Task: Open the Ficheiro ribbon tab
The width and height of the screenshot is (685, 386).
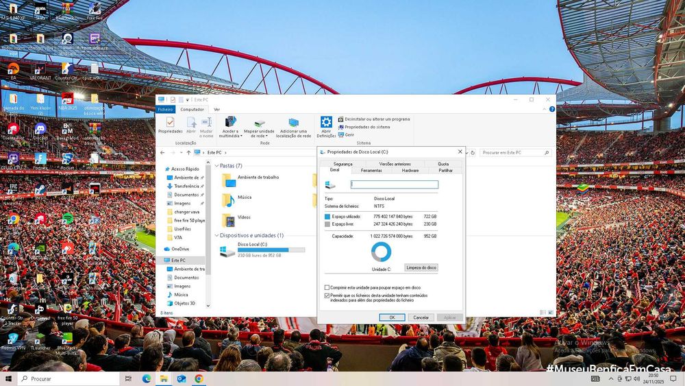Action: (165, 109)
